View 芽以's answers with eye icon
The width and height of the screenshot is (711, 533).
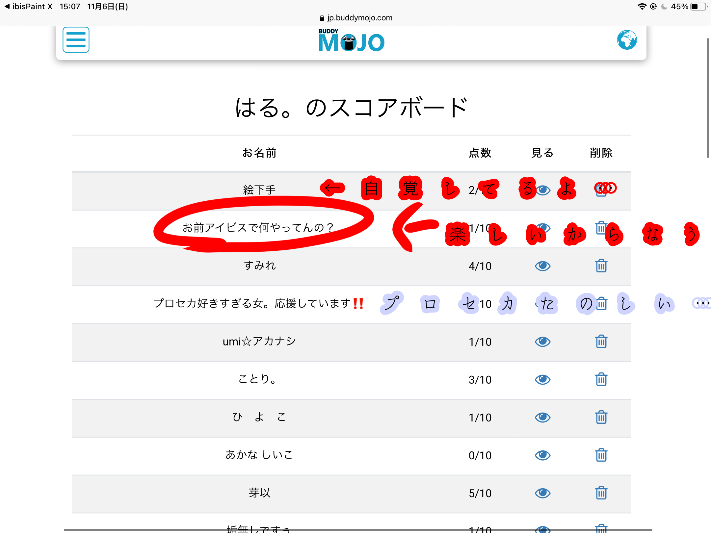pos(542,493)
